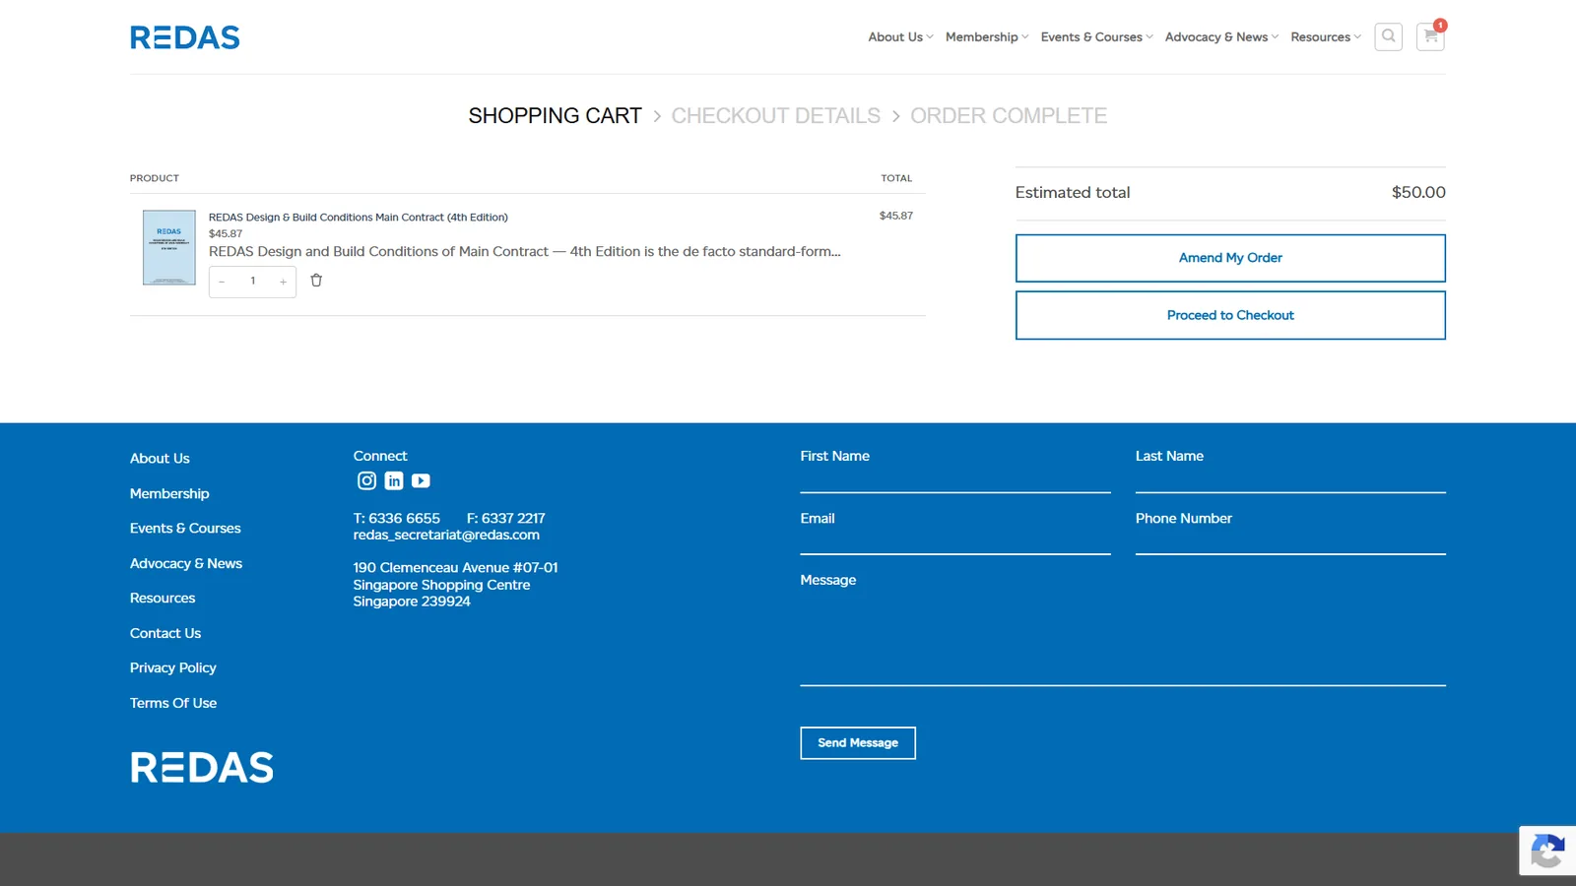Proceed to Checkout

point(1230,315)
